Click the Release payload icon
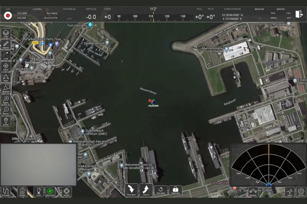Image resolution: width=307 pixels, height=204 pixels. [x=22, y=192]
